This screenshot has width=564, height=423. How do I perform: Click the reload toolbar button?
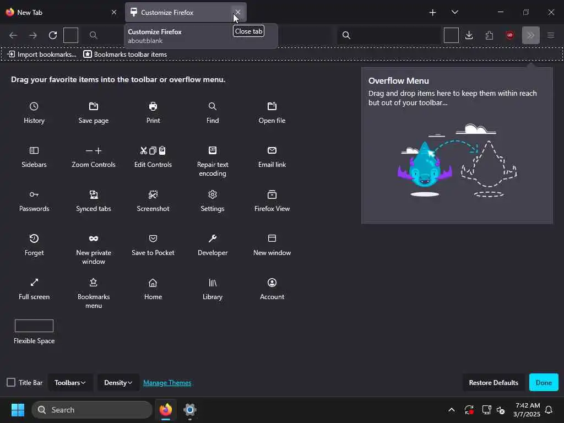pos(53,35)
